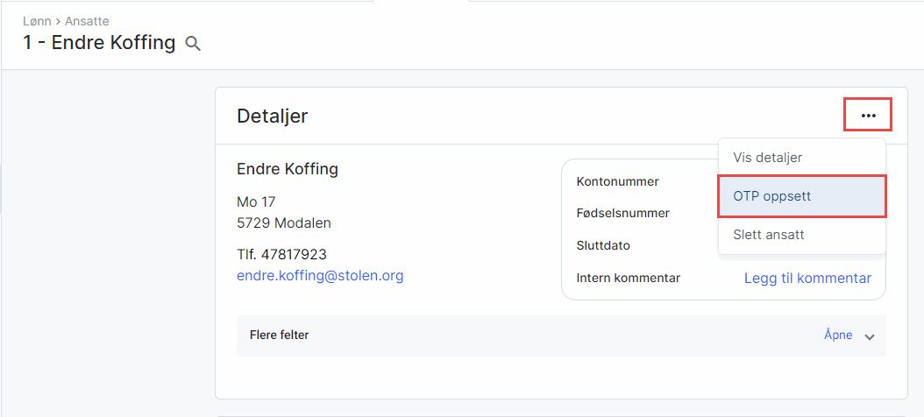Click the Detaljer card heading
The height and width of the screenshot is (417, 924).
pyautogui.click(x=273, y=116)
